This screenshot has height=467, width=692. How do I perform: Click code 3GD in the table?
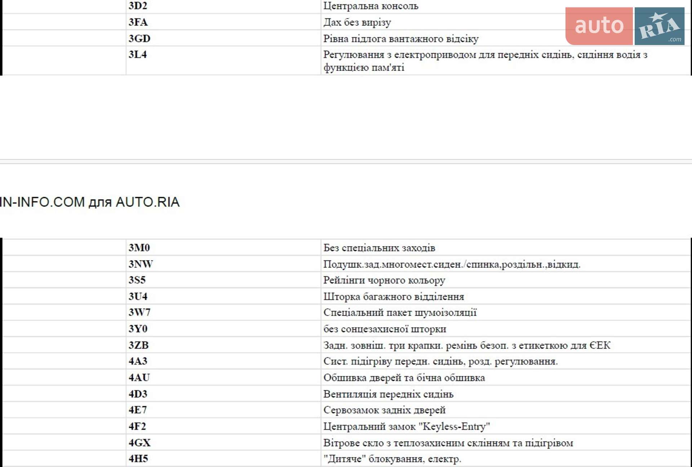pos(139,38)
